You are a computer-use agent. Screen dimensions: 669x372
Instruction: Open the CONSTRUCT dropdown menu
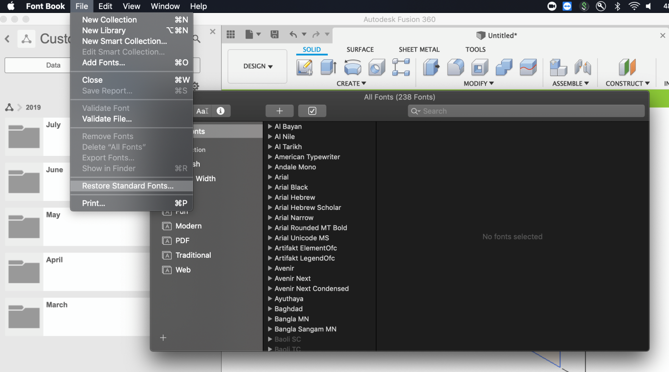pyautogui.click(x=627, y=84)
